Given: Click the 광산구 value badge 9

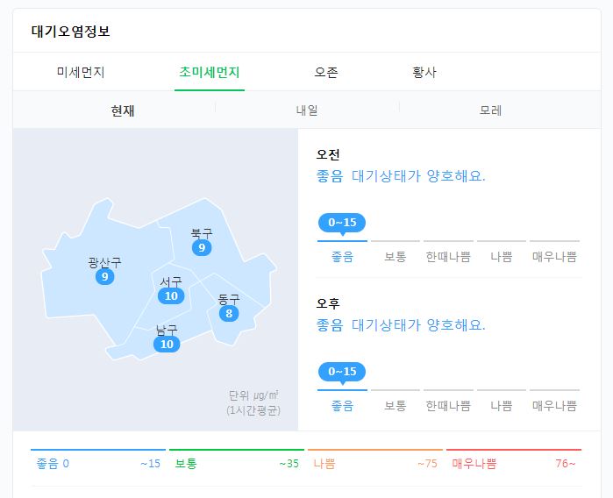Looking at the screenshot, I should click(x=105, y=277).
